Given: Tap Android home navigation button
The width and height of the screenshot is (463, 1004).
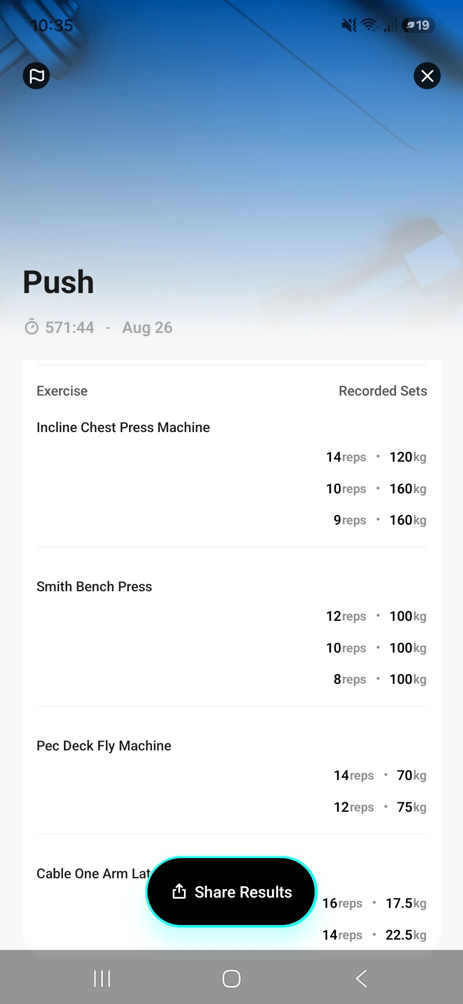Looking at the screenshot, I should [231, 979].
